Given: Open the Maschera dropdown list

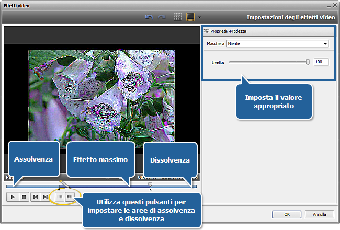Looking at the screenshot, I should coord(276,44).
